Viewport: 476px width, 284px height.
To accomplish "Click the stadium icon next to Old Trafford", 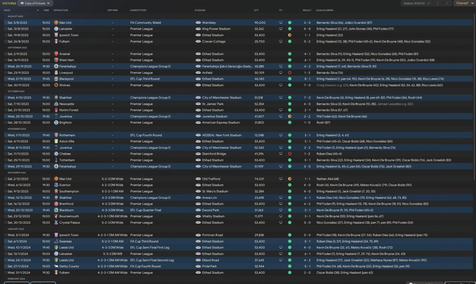I will click(198, 179).
